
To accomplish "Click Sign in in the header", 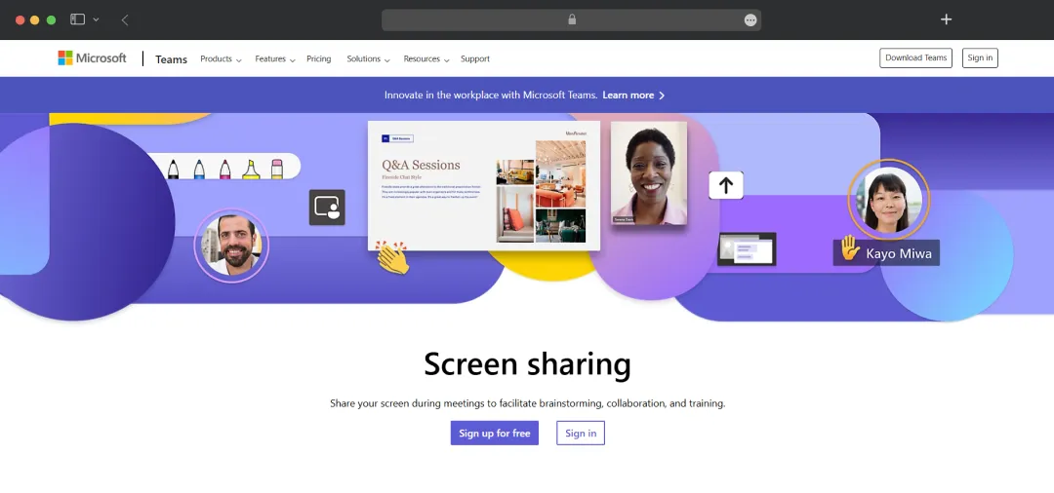I will click(x=980, y=58).
